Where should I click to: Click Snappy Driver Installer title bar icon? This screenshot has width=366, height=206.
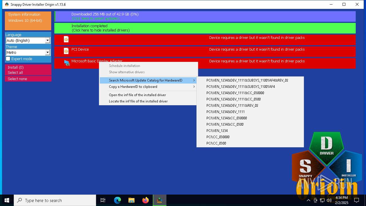7,4
